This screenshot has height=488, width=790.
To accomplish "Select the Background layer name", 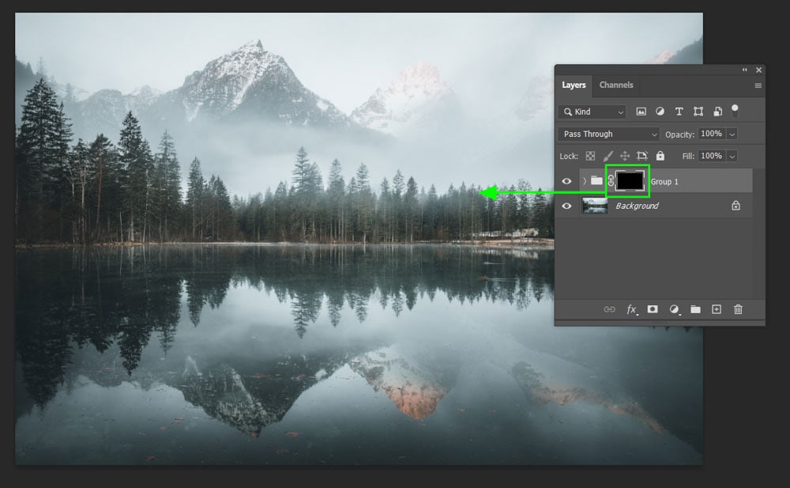I will pyautogui.click(x=637, y=206).
